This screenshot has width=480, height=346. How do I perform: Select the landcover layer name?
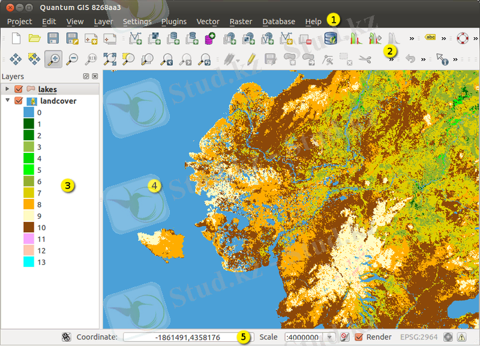[58, 101]
